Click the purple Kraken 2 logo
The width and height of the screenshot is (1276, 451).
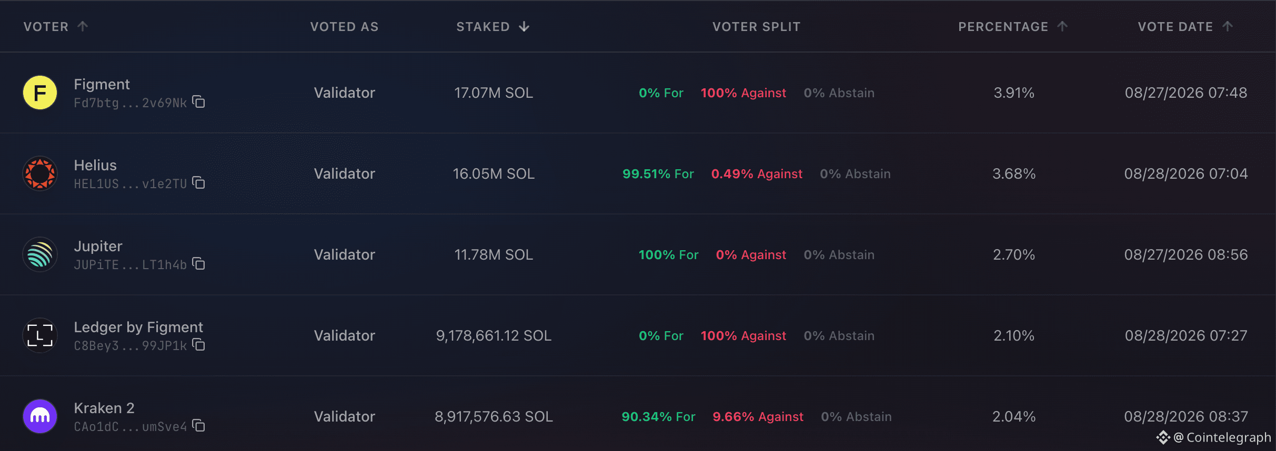click(x=40, y=416)
